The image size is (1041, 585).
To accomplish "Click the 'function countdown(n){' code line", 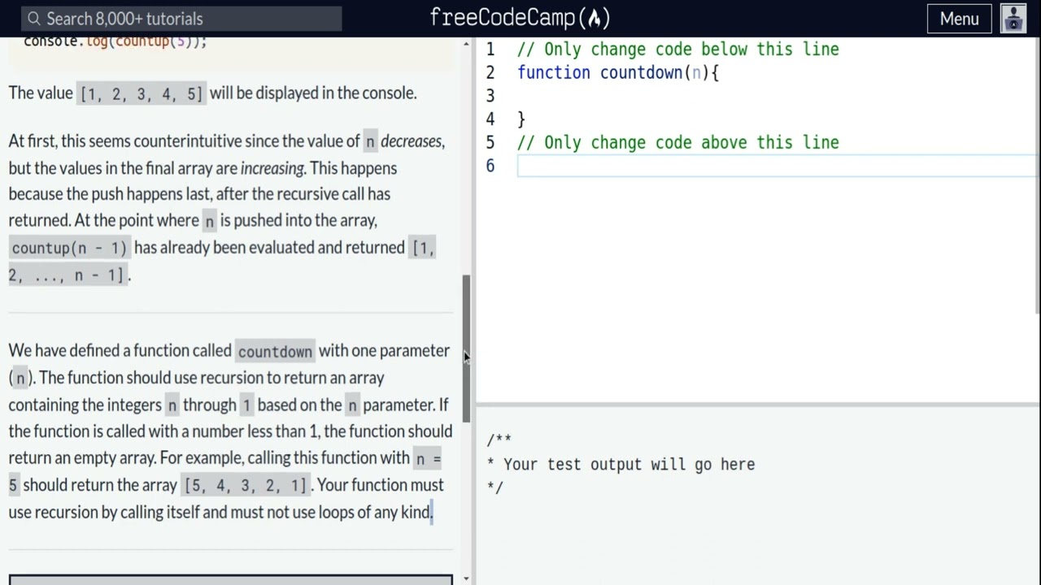I will (x=618, y=72).
